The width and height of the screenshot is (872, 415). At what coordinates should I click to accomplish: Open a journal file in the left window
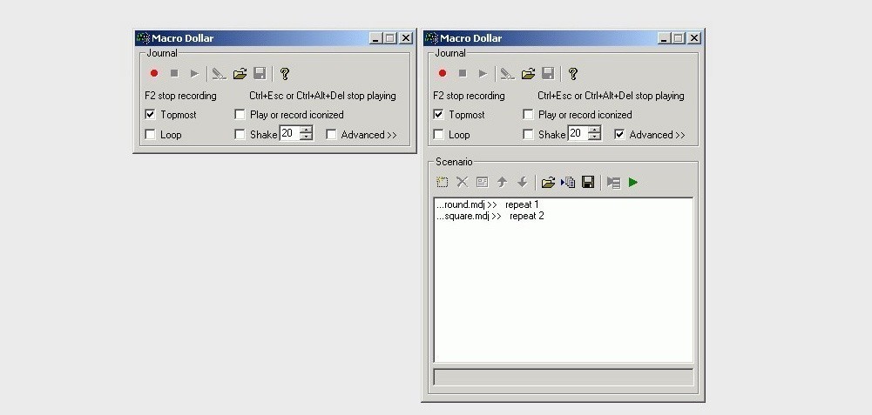240,73
